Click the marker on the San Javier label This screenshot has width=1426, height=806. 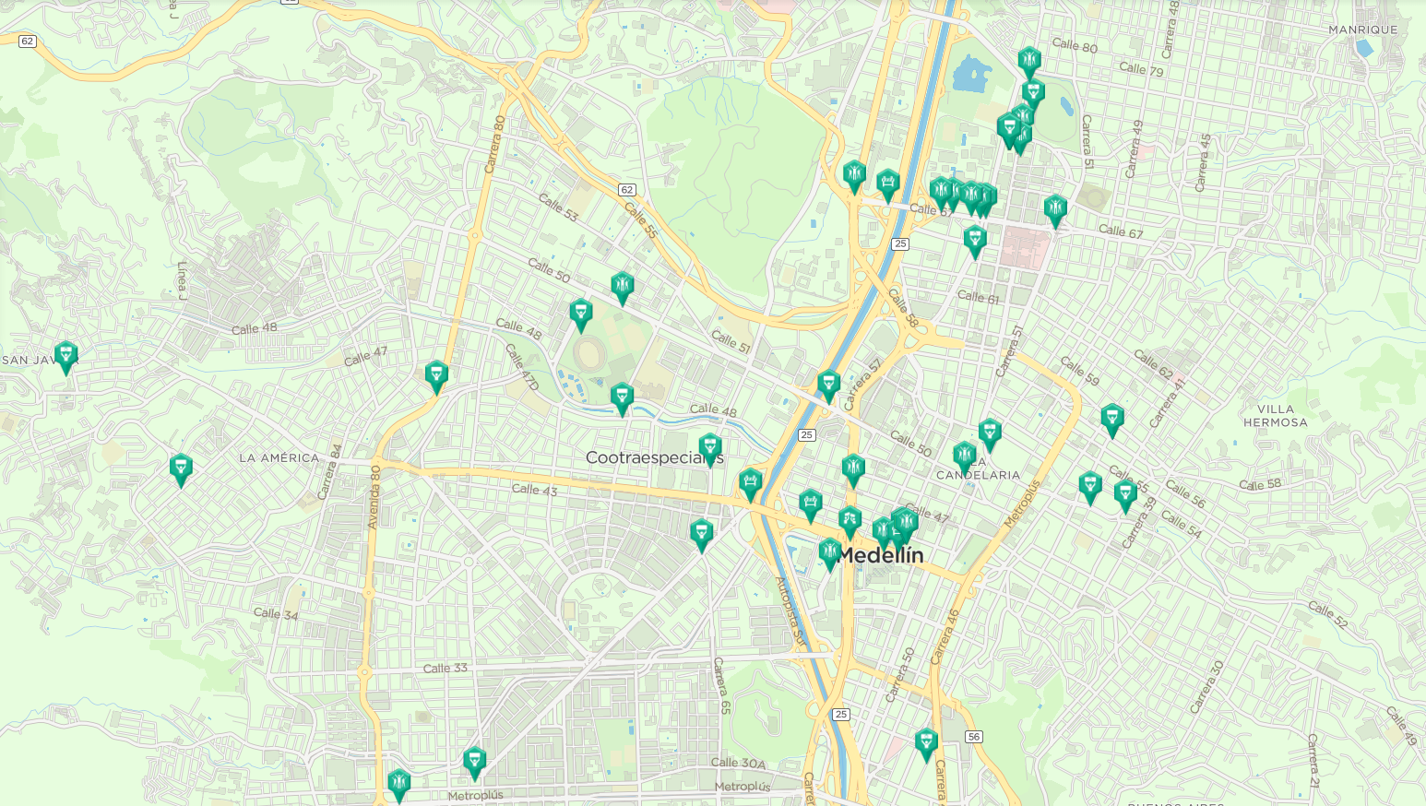65,357
